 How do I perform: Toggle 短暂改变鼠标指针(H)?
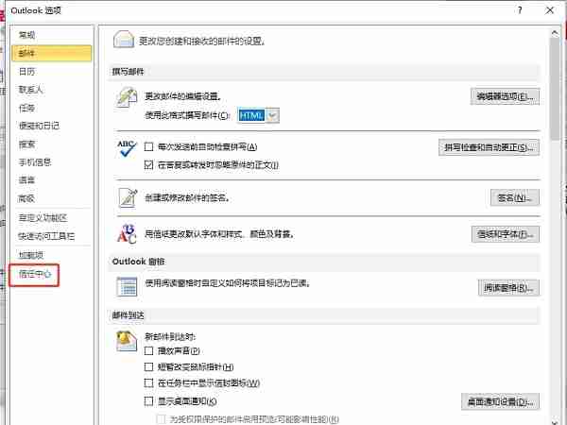coord(148,367)
